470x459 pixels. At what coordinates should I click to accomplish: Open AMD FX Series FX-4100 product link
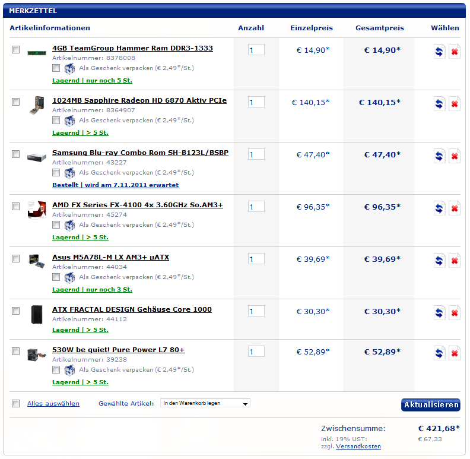pyautogui.click(x=138, y=205)
